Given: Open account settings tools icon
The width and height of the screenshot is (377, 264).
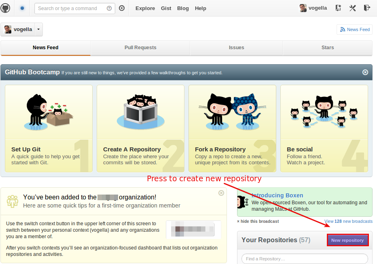Looking at the screenshot, I should (x=352, y=8).
